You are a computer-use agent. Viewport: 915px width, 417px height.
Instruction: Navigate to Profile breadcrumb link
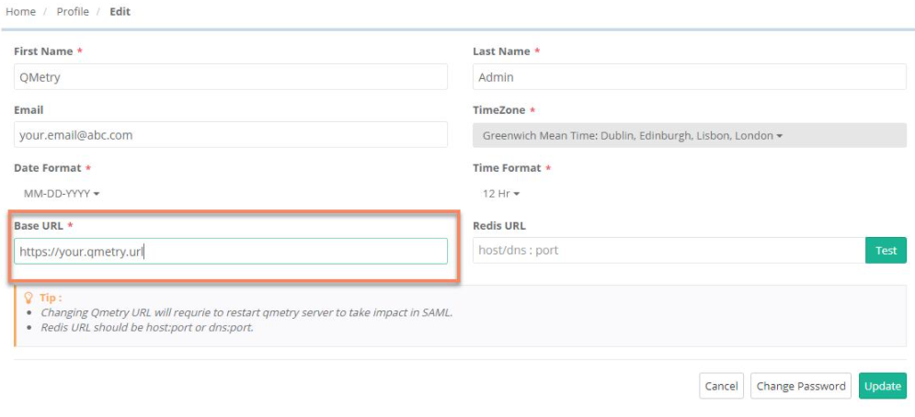pos(73,12)
